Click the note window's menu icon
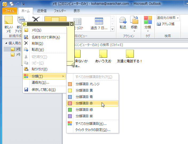 [x=24, y=24]
